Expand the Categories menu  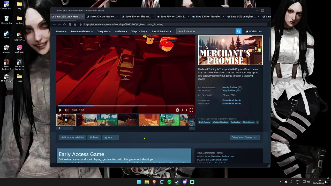(x=104, y=31)
